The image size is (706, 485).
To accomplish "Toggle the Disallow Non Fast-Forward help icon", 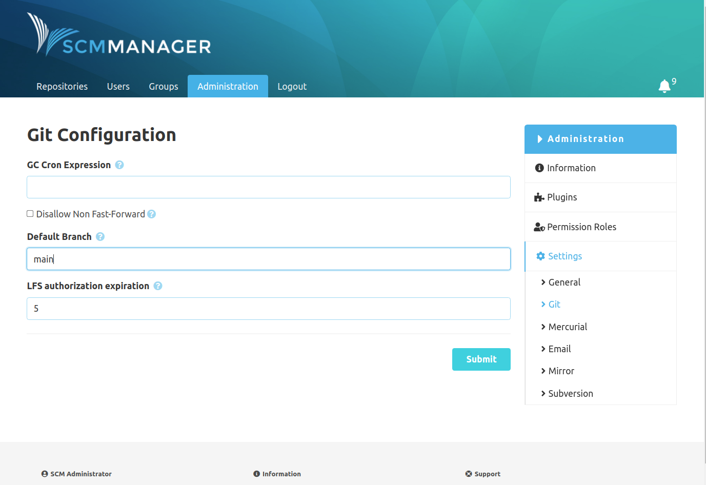I will 151,214.
